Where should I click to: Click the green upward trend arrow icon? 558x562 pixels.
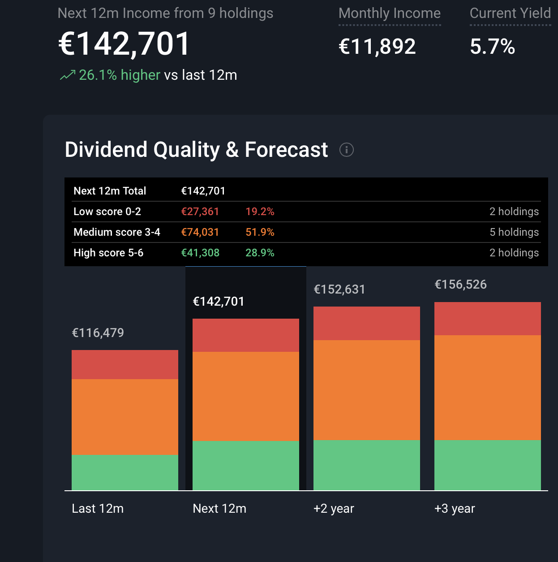pyautogui.click(x=68, y=75)
